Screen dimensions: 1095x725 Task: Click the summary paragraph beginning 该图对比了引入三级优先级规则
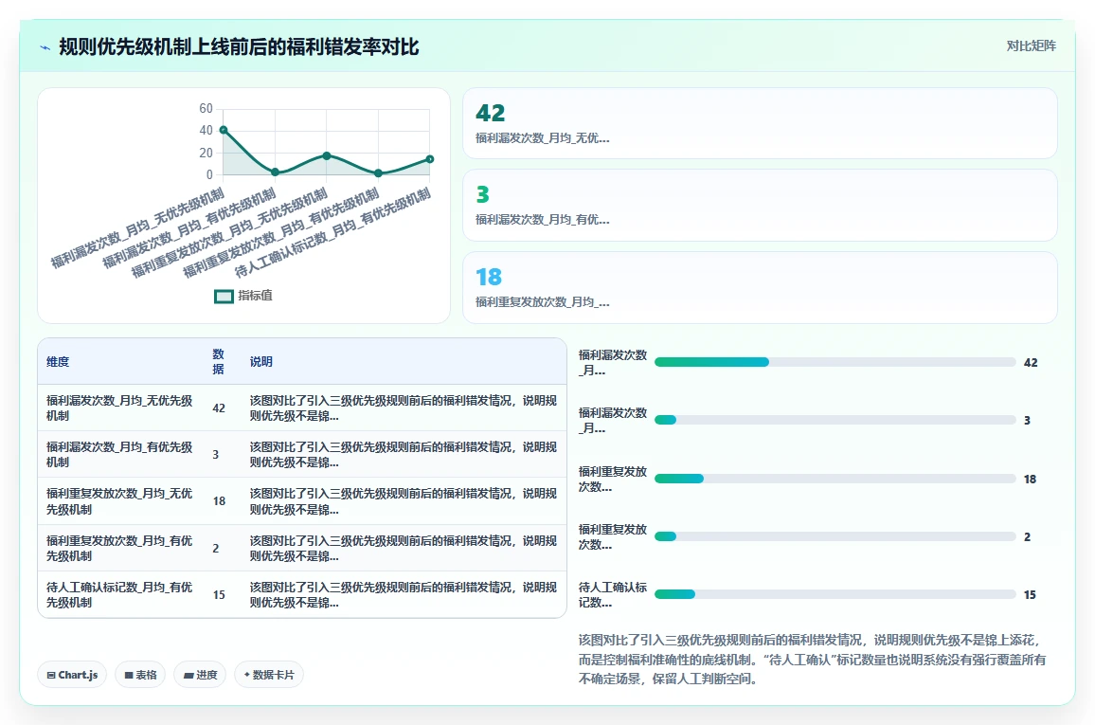click(812, 660)
